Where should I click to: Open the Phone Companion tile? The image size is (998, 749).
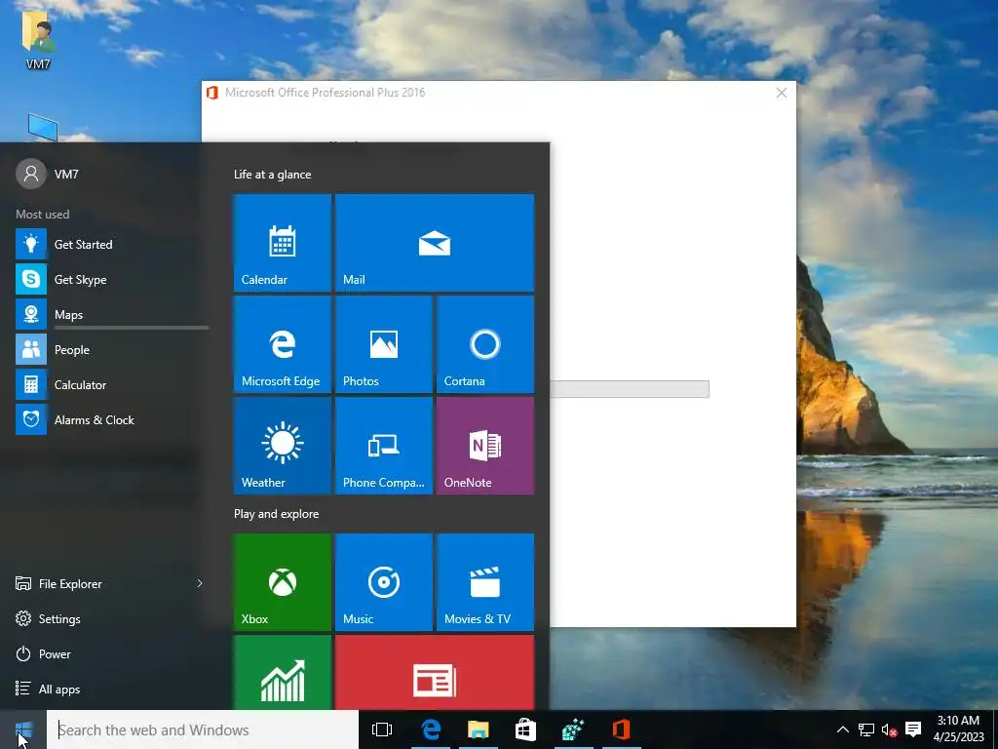click(x=383, y=445)
